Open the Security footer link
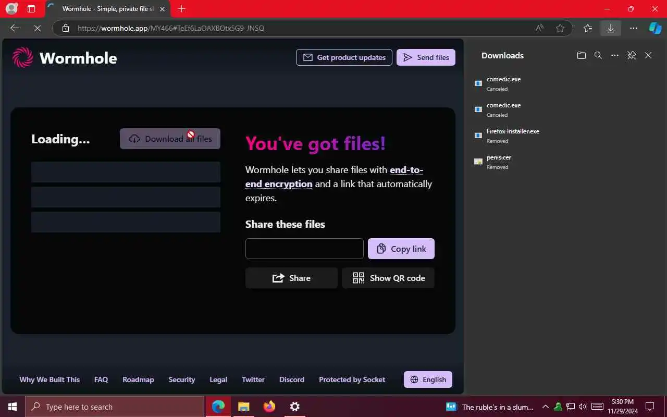This screenshot has width=667, height=417. click(x=182, y=379)
